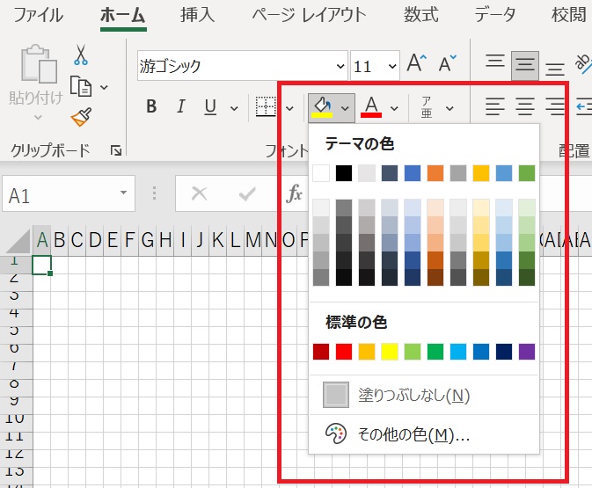Select column H header

pyautogui.click(x=165, y=240)
